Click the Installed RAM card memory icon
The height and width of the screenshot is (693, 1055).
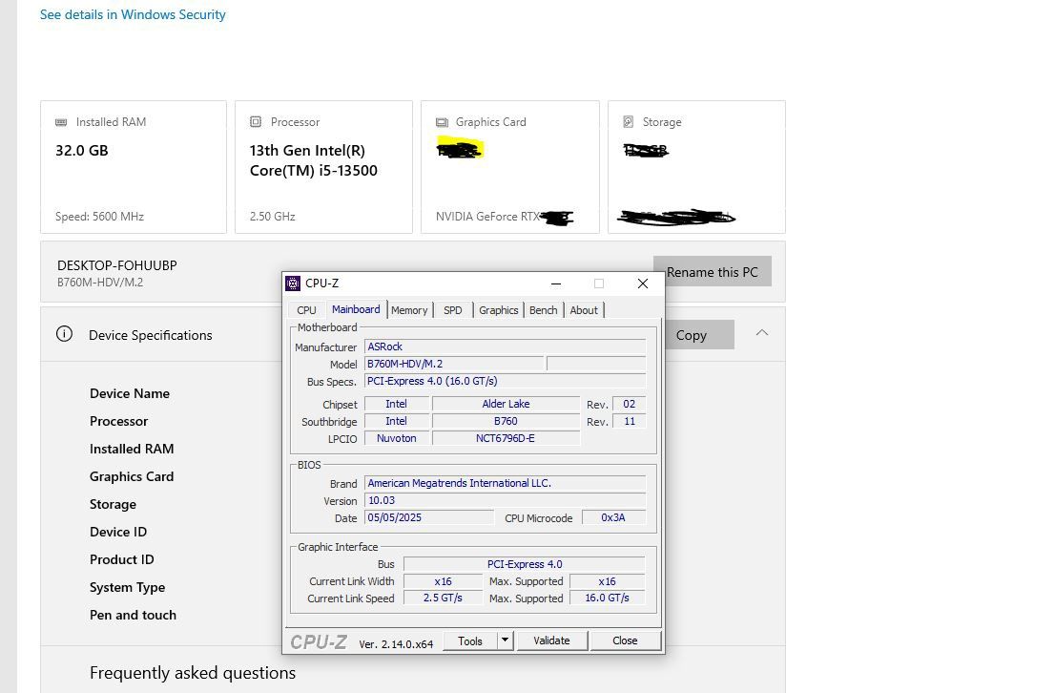pos(61,122)
